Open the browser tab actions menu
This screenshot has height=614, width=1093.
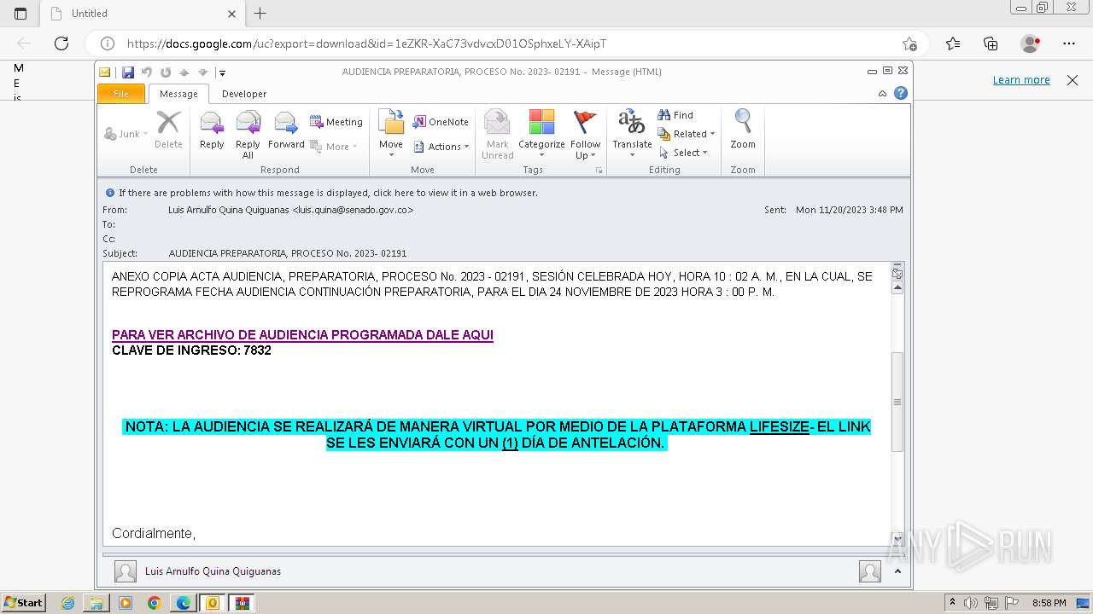[x=20, y=14]
